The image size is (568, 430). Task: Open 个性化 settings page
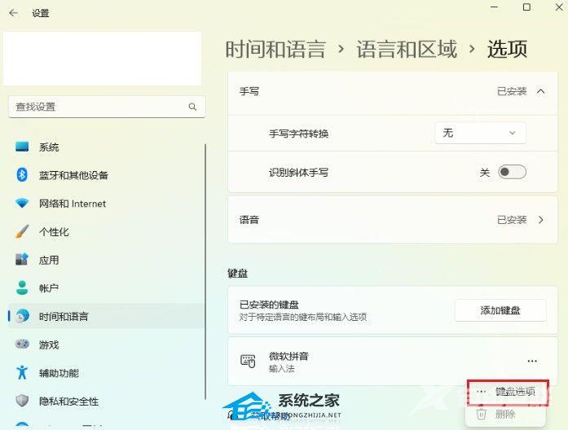point(107,231)
